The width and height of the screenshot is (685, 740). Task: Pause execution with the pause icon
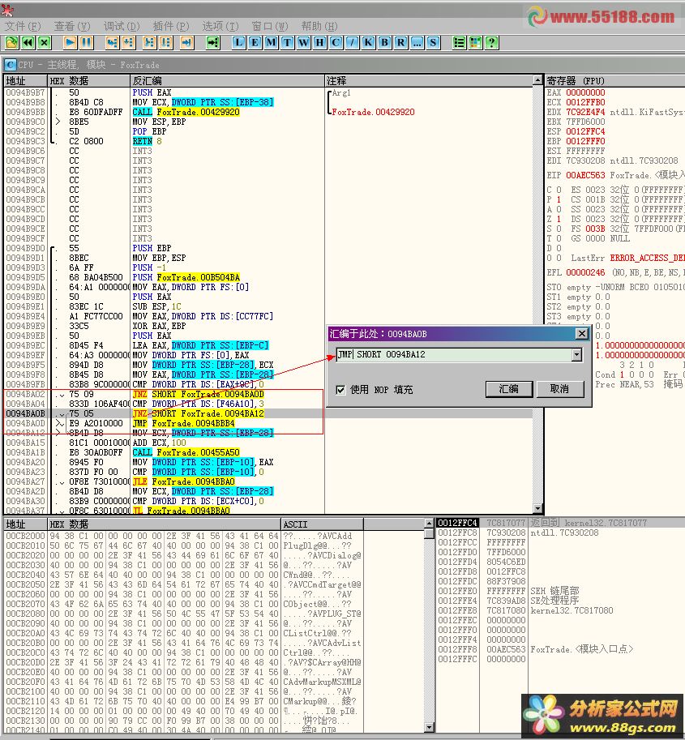(x=87, y=43)
